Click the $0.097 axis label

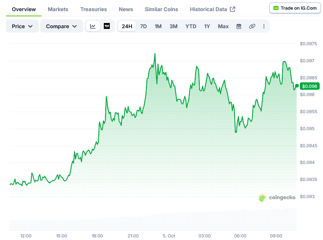click(x=307, y=61)
